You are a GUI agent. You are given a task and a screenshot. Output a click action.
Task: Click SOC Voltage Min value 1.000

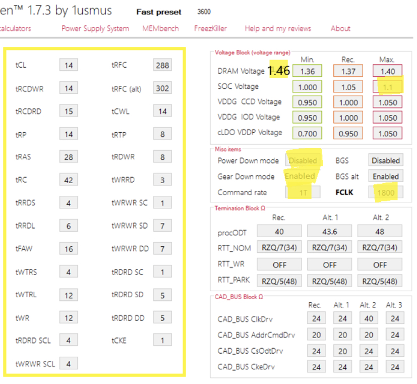pyautogui.click(x=308, y=87)
